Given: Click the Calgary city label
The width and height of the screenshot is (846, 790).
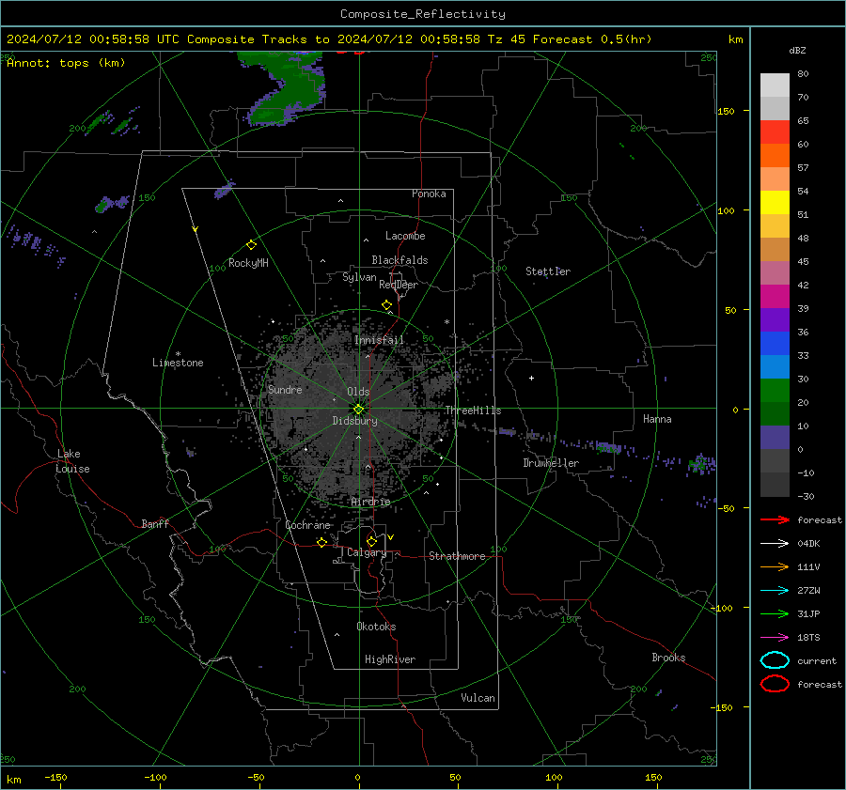Looking at the screenshot, I should point(367,552).
